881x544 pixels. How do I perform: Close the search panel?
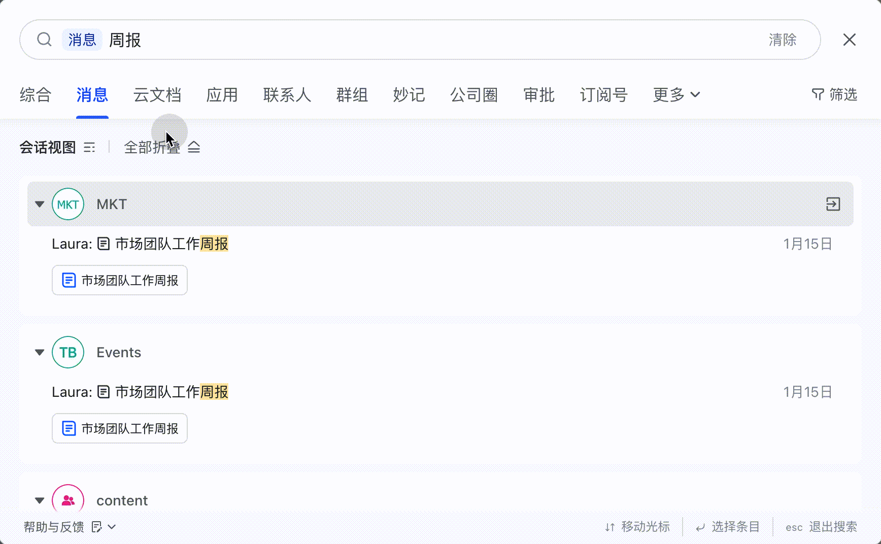[850, 40]
